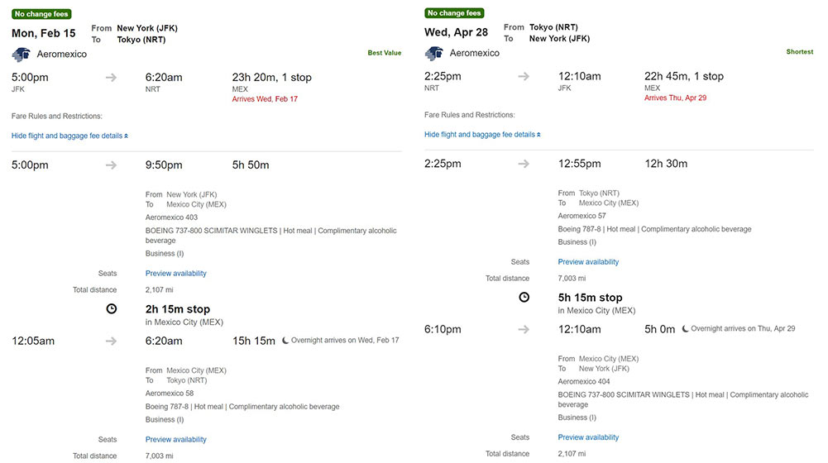Collapse flight and baggage details for Feb 15

point(69,136)
